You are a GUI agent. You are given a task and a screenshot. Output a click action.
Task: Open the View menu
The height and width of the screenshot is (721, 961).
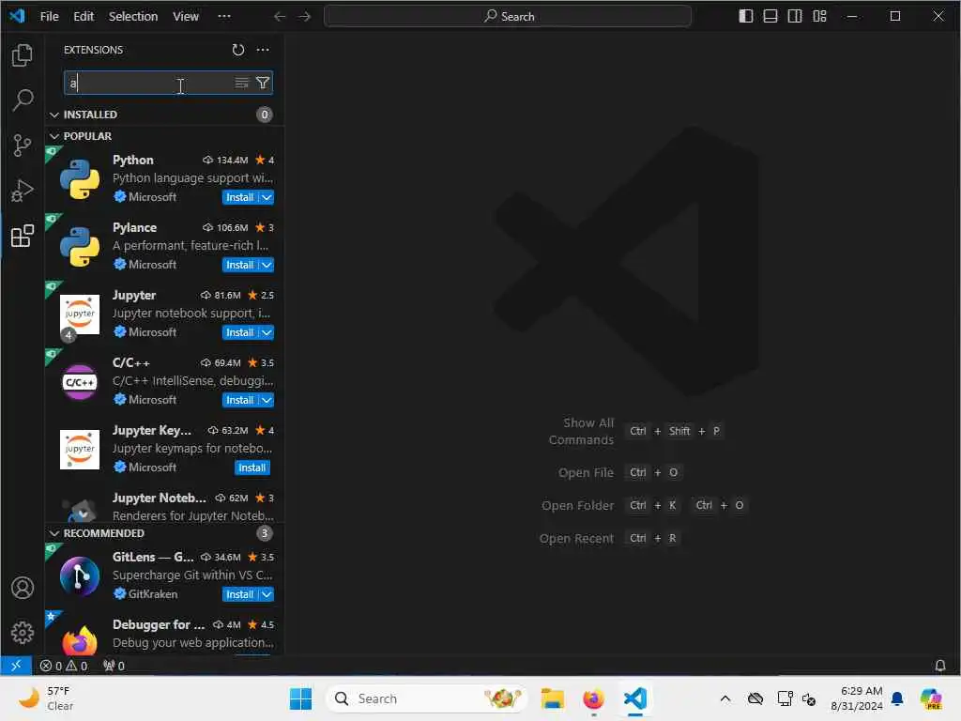185,17
